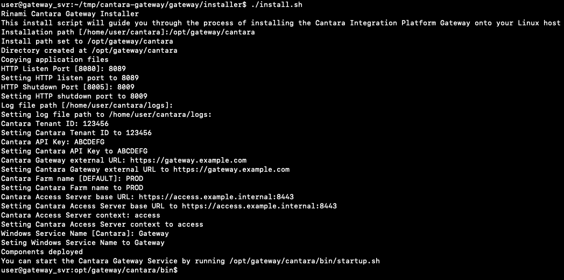Click the 'Cantara Farm name [DEFAULT]: PROD' line
The image size is (564, 280).
click(72, 178)
